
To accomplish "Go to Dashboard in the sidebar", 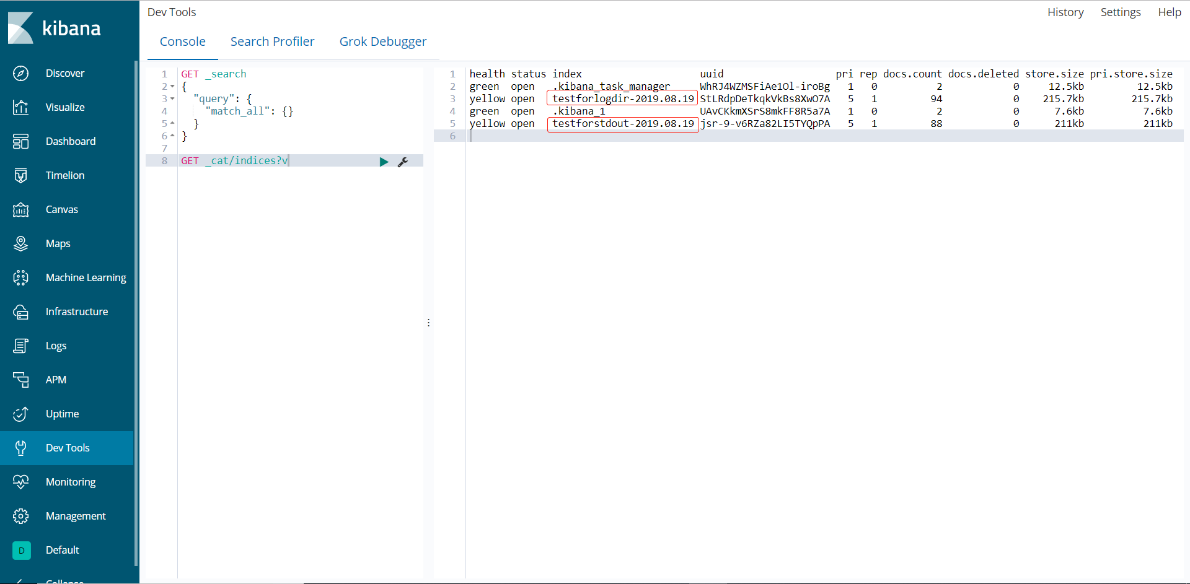I will pos(71,141).
